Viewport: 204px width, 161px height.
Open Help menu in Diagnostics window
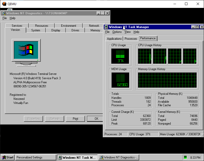[12, 18]
